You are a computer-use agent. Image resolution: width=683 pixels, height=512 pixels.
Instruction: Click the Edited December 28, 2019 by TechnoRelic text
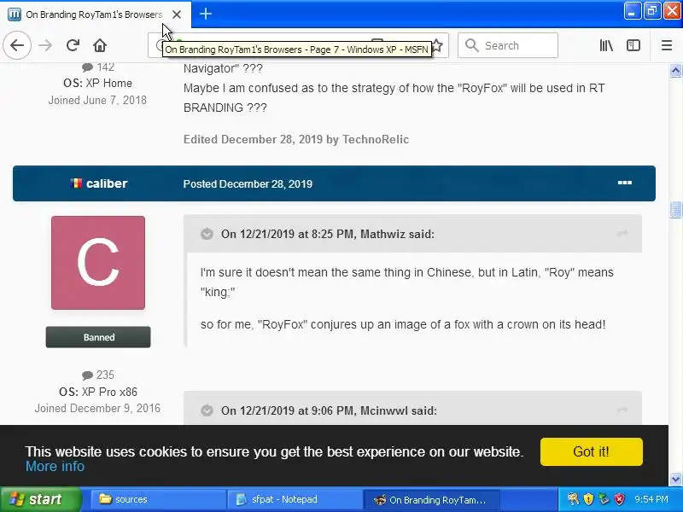[295, 139]
